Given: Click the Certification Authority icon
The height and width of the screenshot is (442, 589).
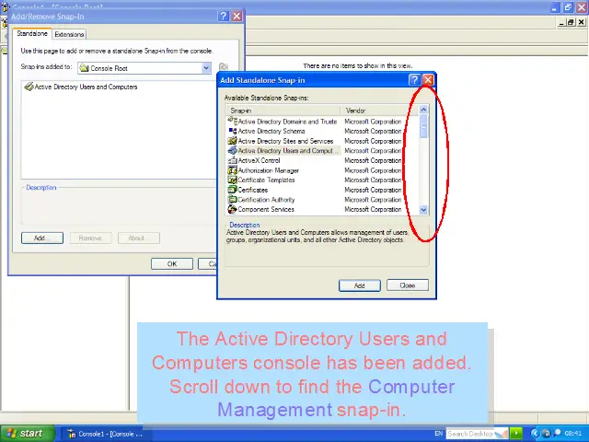Looking at the screenshot, I should click(x=233, y=200).
